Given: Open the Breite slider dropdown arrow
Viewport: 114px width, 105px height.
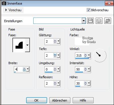Looking at the screenshot, I should pyautogui.click(x=28, y=69).
